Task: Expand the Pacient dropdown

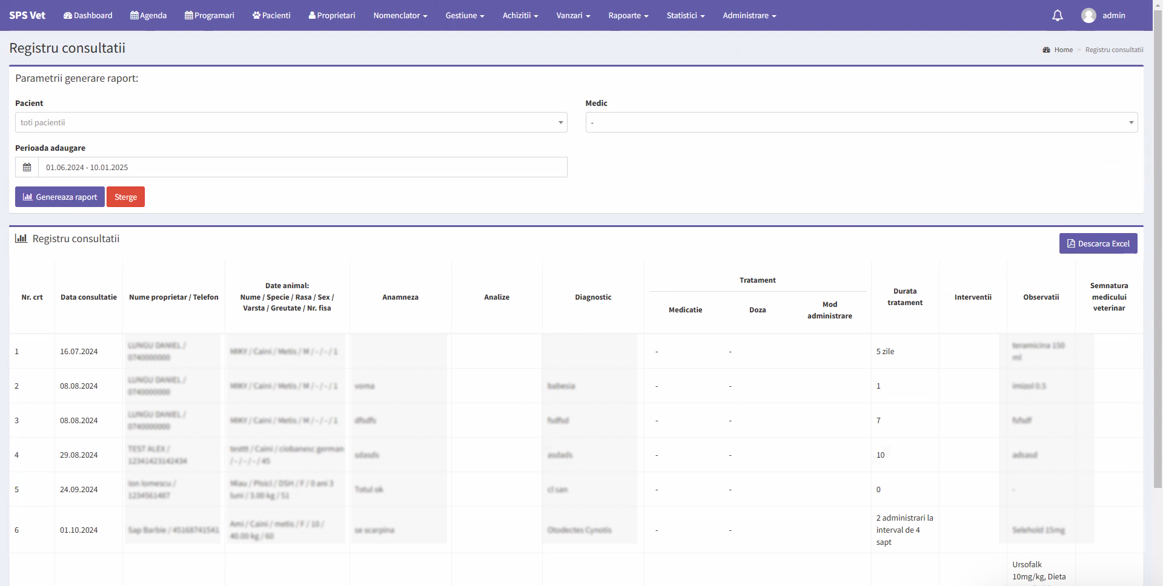Action: (x=291, y=122)
